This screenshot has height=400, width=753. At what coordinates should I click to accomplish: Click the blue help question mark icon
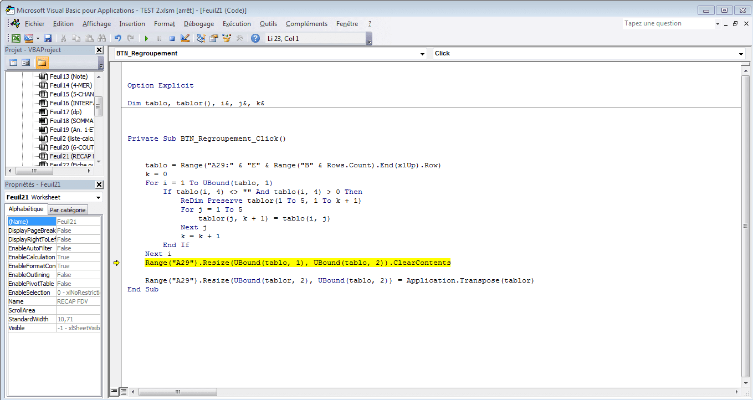click(x=255, y=38)
